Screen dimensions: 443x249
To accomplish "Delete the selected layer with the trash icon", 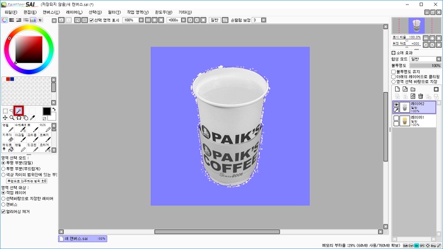I will [x=420, y=96].
